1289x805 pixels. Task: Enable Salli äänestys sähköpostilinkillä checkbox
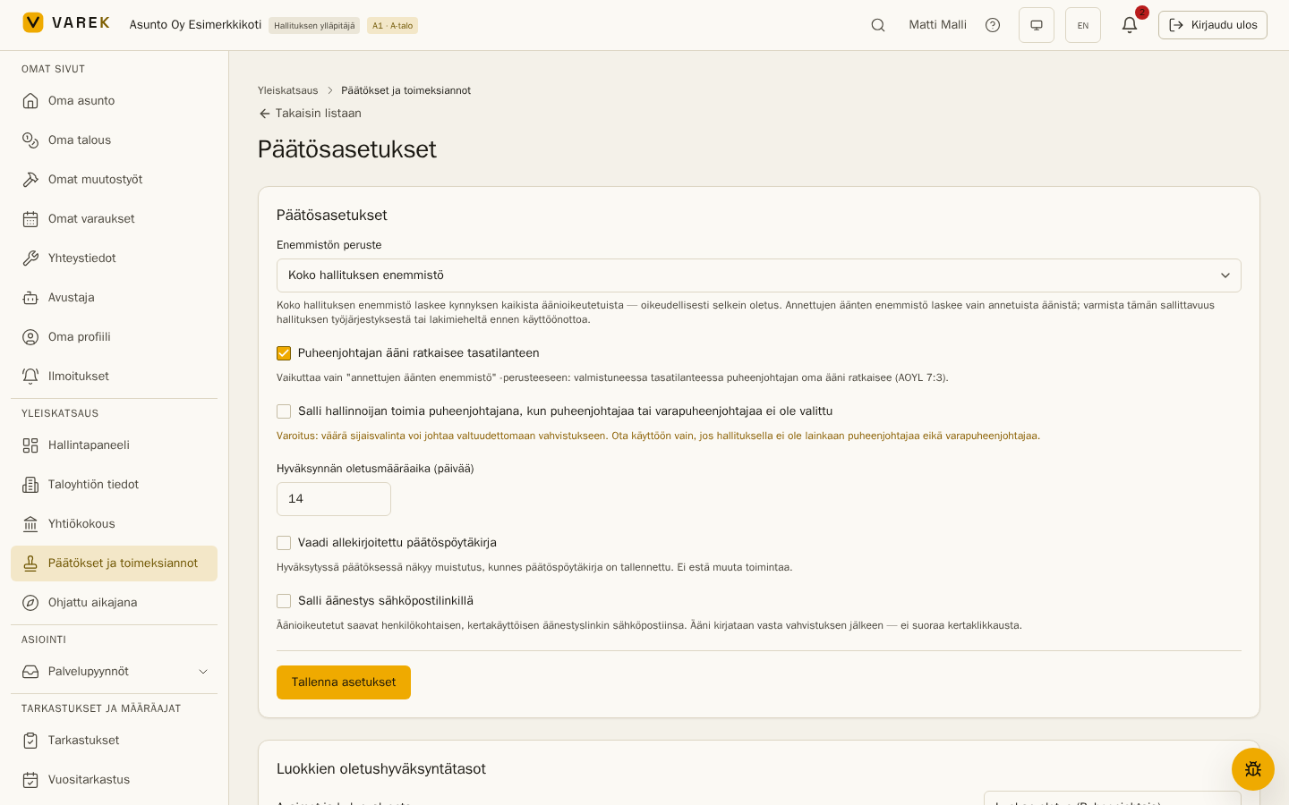(x=284, y=601)
